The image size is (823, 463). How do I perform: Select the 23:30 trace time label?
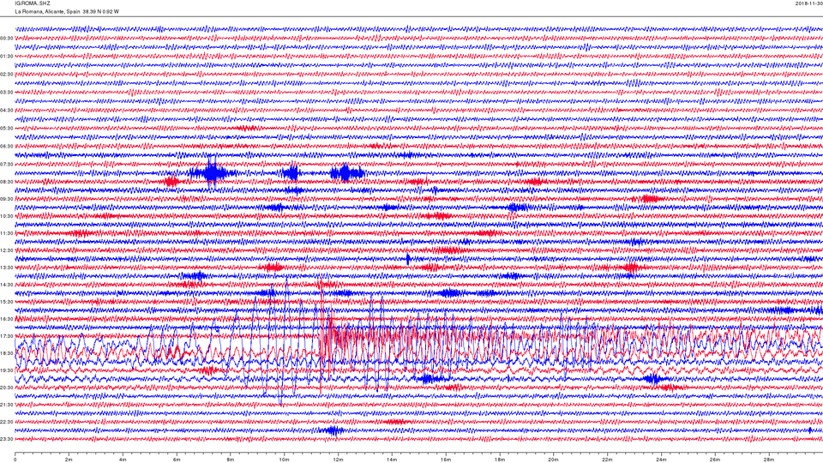[6, 439]
